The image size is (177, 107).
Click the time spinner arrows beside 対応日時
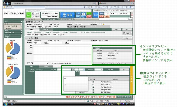coord(84,69)
